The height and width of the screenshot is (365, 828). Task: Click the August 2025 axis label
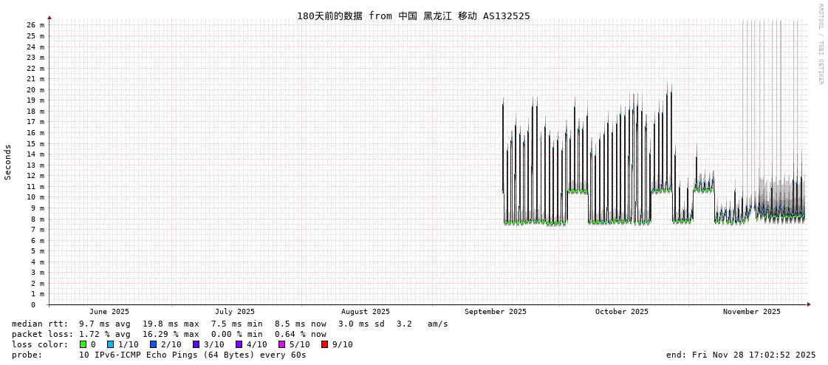click(366, 312)
